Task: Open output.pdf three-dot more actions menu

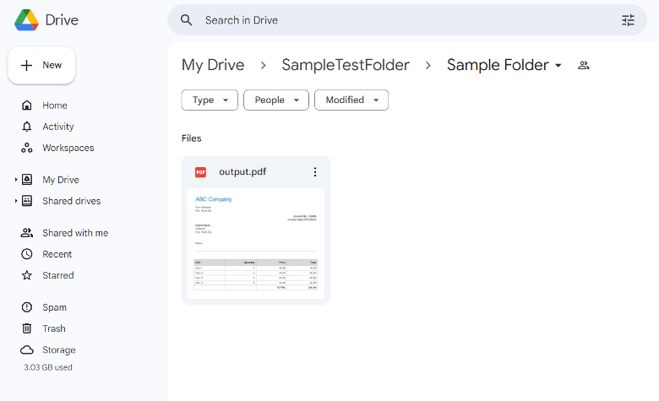Action: (315, 172)
